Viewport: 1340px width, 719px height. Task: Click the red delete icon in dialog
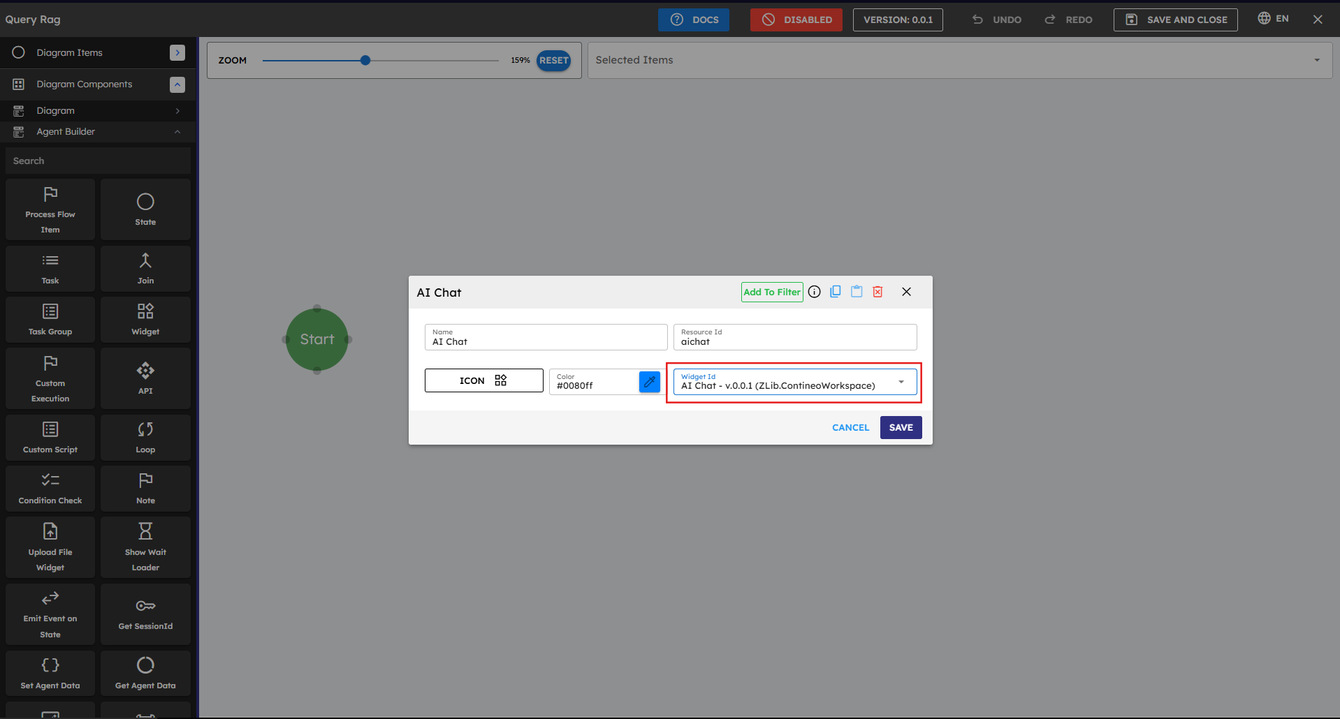coord(878,292)
